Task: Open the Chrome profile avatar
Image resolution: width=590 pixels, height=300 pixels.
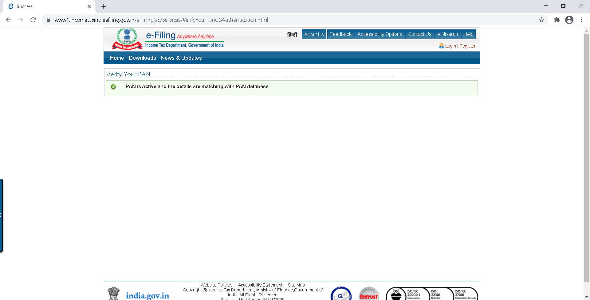Action: coord(569,20)
